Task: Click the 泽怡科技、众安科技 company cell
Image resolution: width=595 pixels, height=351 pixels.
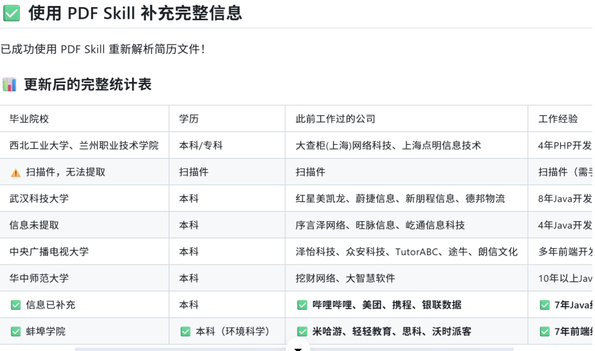Action: tap(406, 252)
